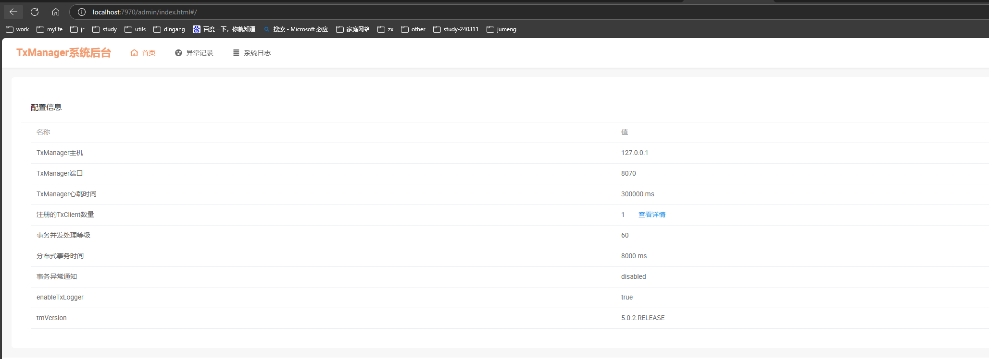
Task: Open the 家庭网络 bookmarks folder
Action: tap(353, 29)
